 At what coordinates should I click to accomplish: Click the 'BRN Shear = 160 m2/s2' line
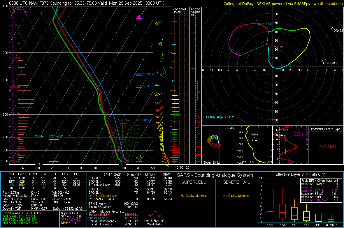(113, 204)
